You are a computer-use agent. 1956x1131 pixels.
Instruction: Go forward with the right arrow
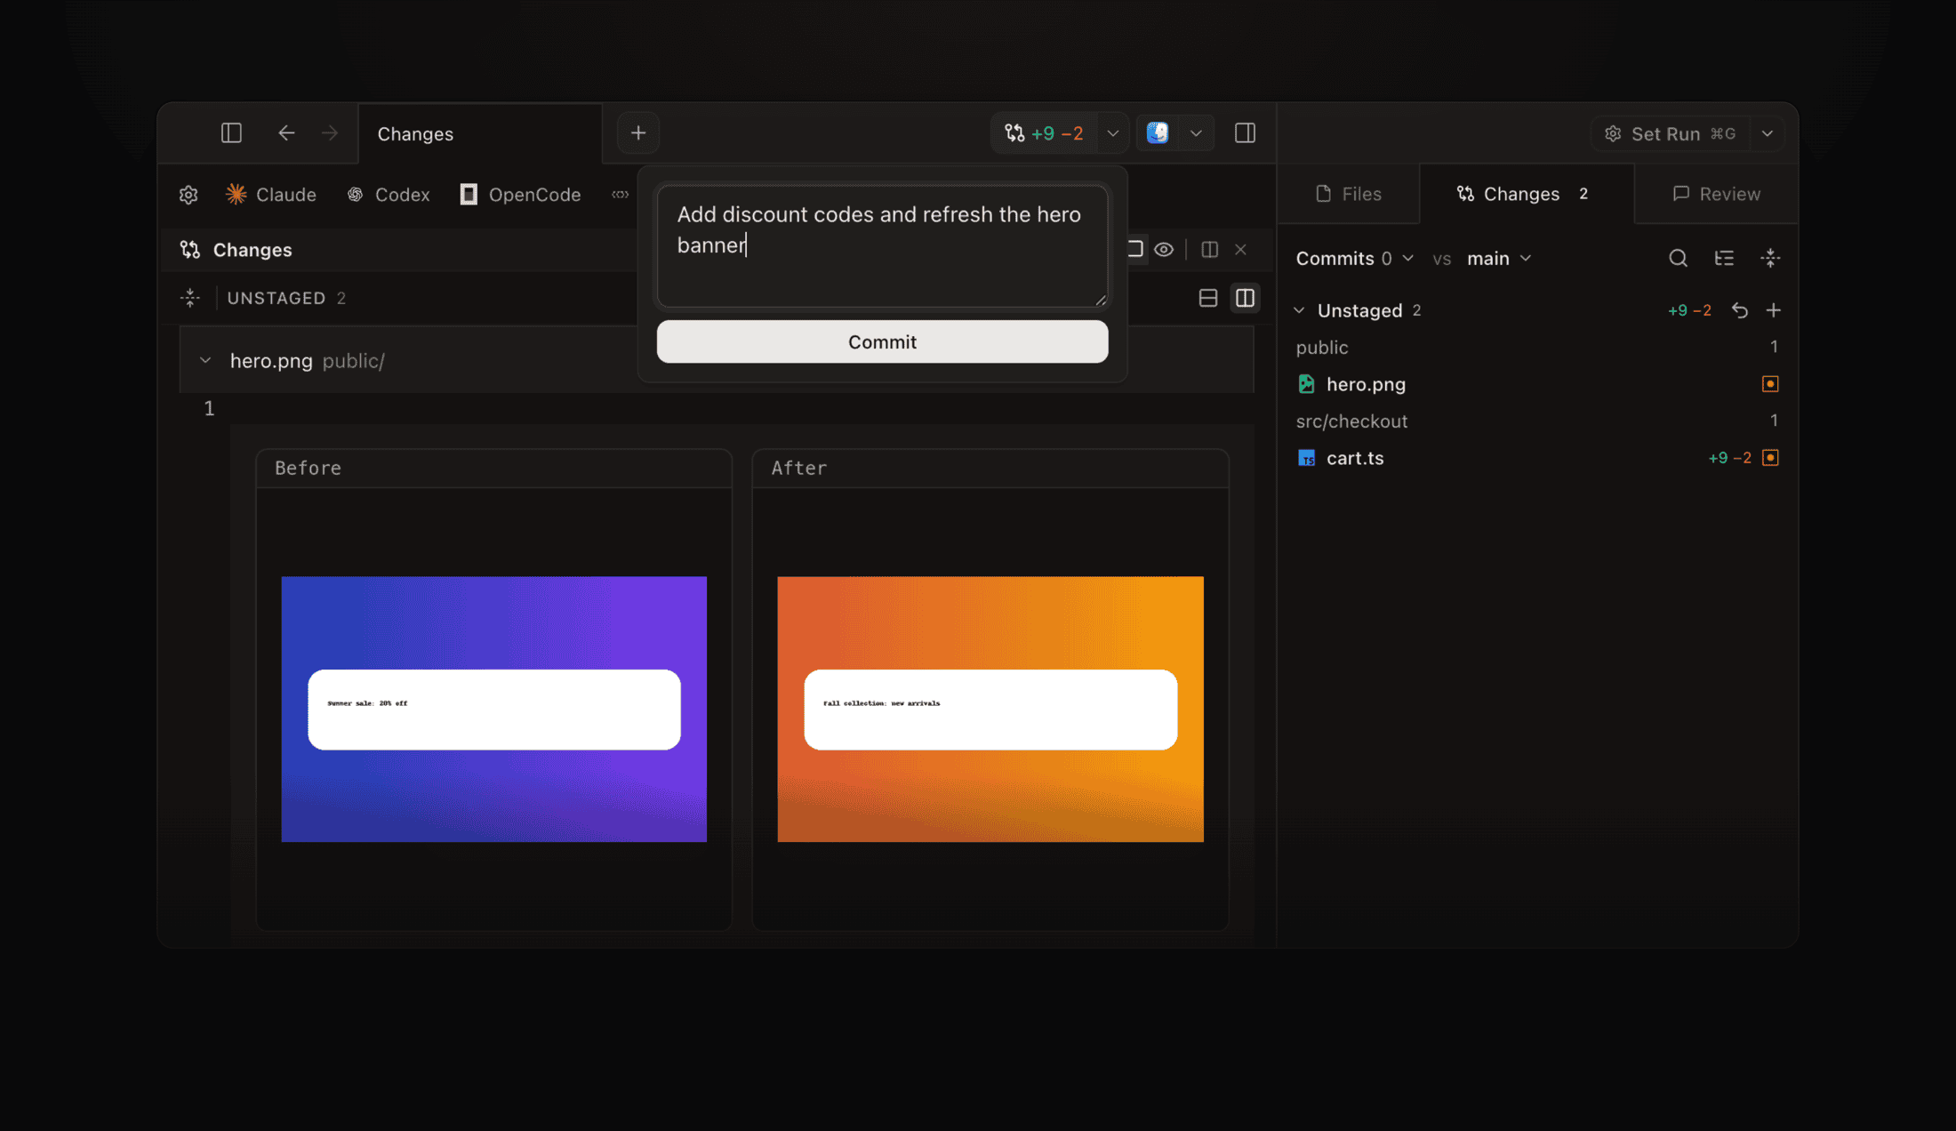[330, 133]
